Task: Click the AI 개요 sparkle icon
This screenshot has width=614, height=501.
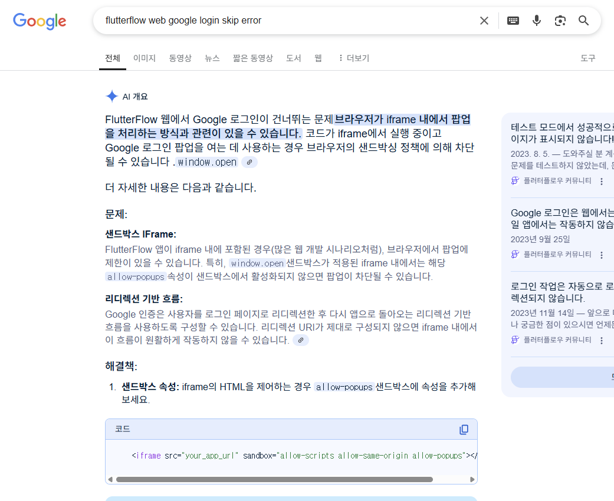Action: [x=112, y=96]
